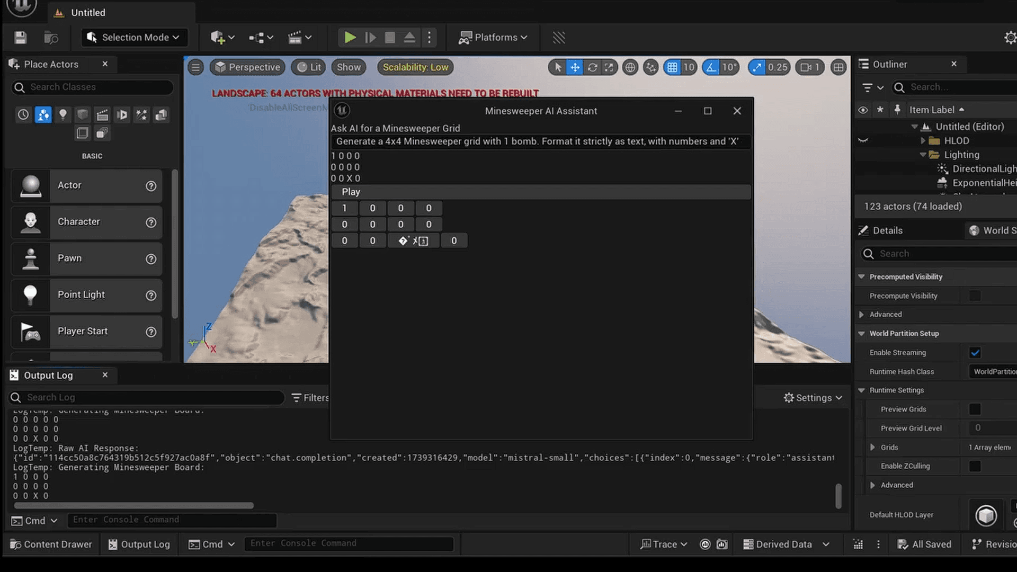1017x572 pixels.
Task: Click the Skip/advance frame button
Action: (x=370, y=38)
